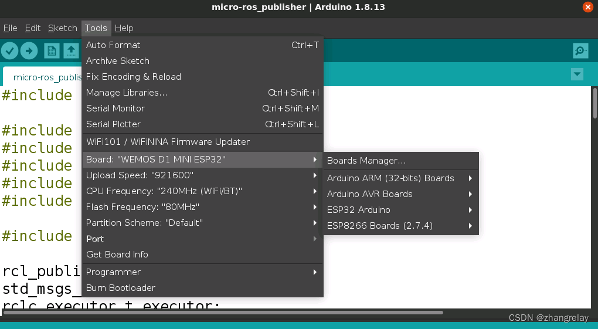The image size is (598, 329).
Task: Launch Serial Monitor from Tools menu
Action: point(202,108)
